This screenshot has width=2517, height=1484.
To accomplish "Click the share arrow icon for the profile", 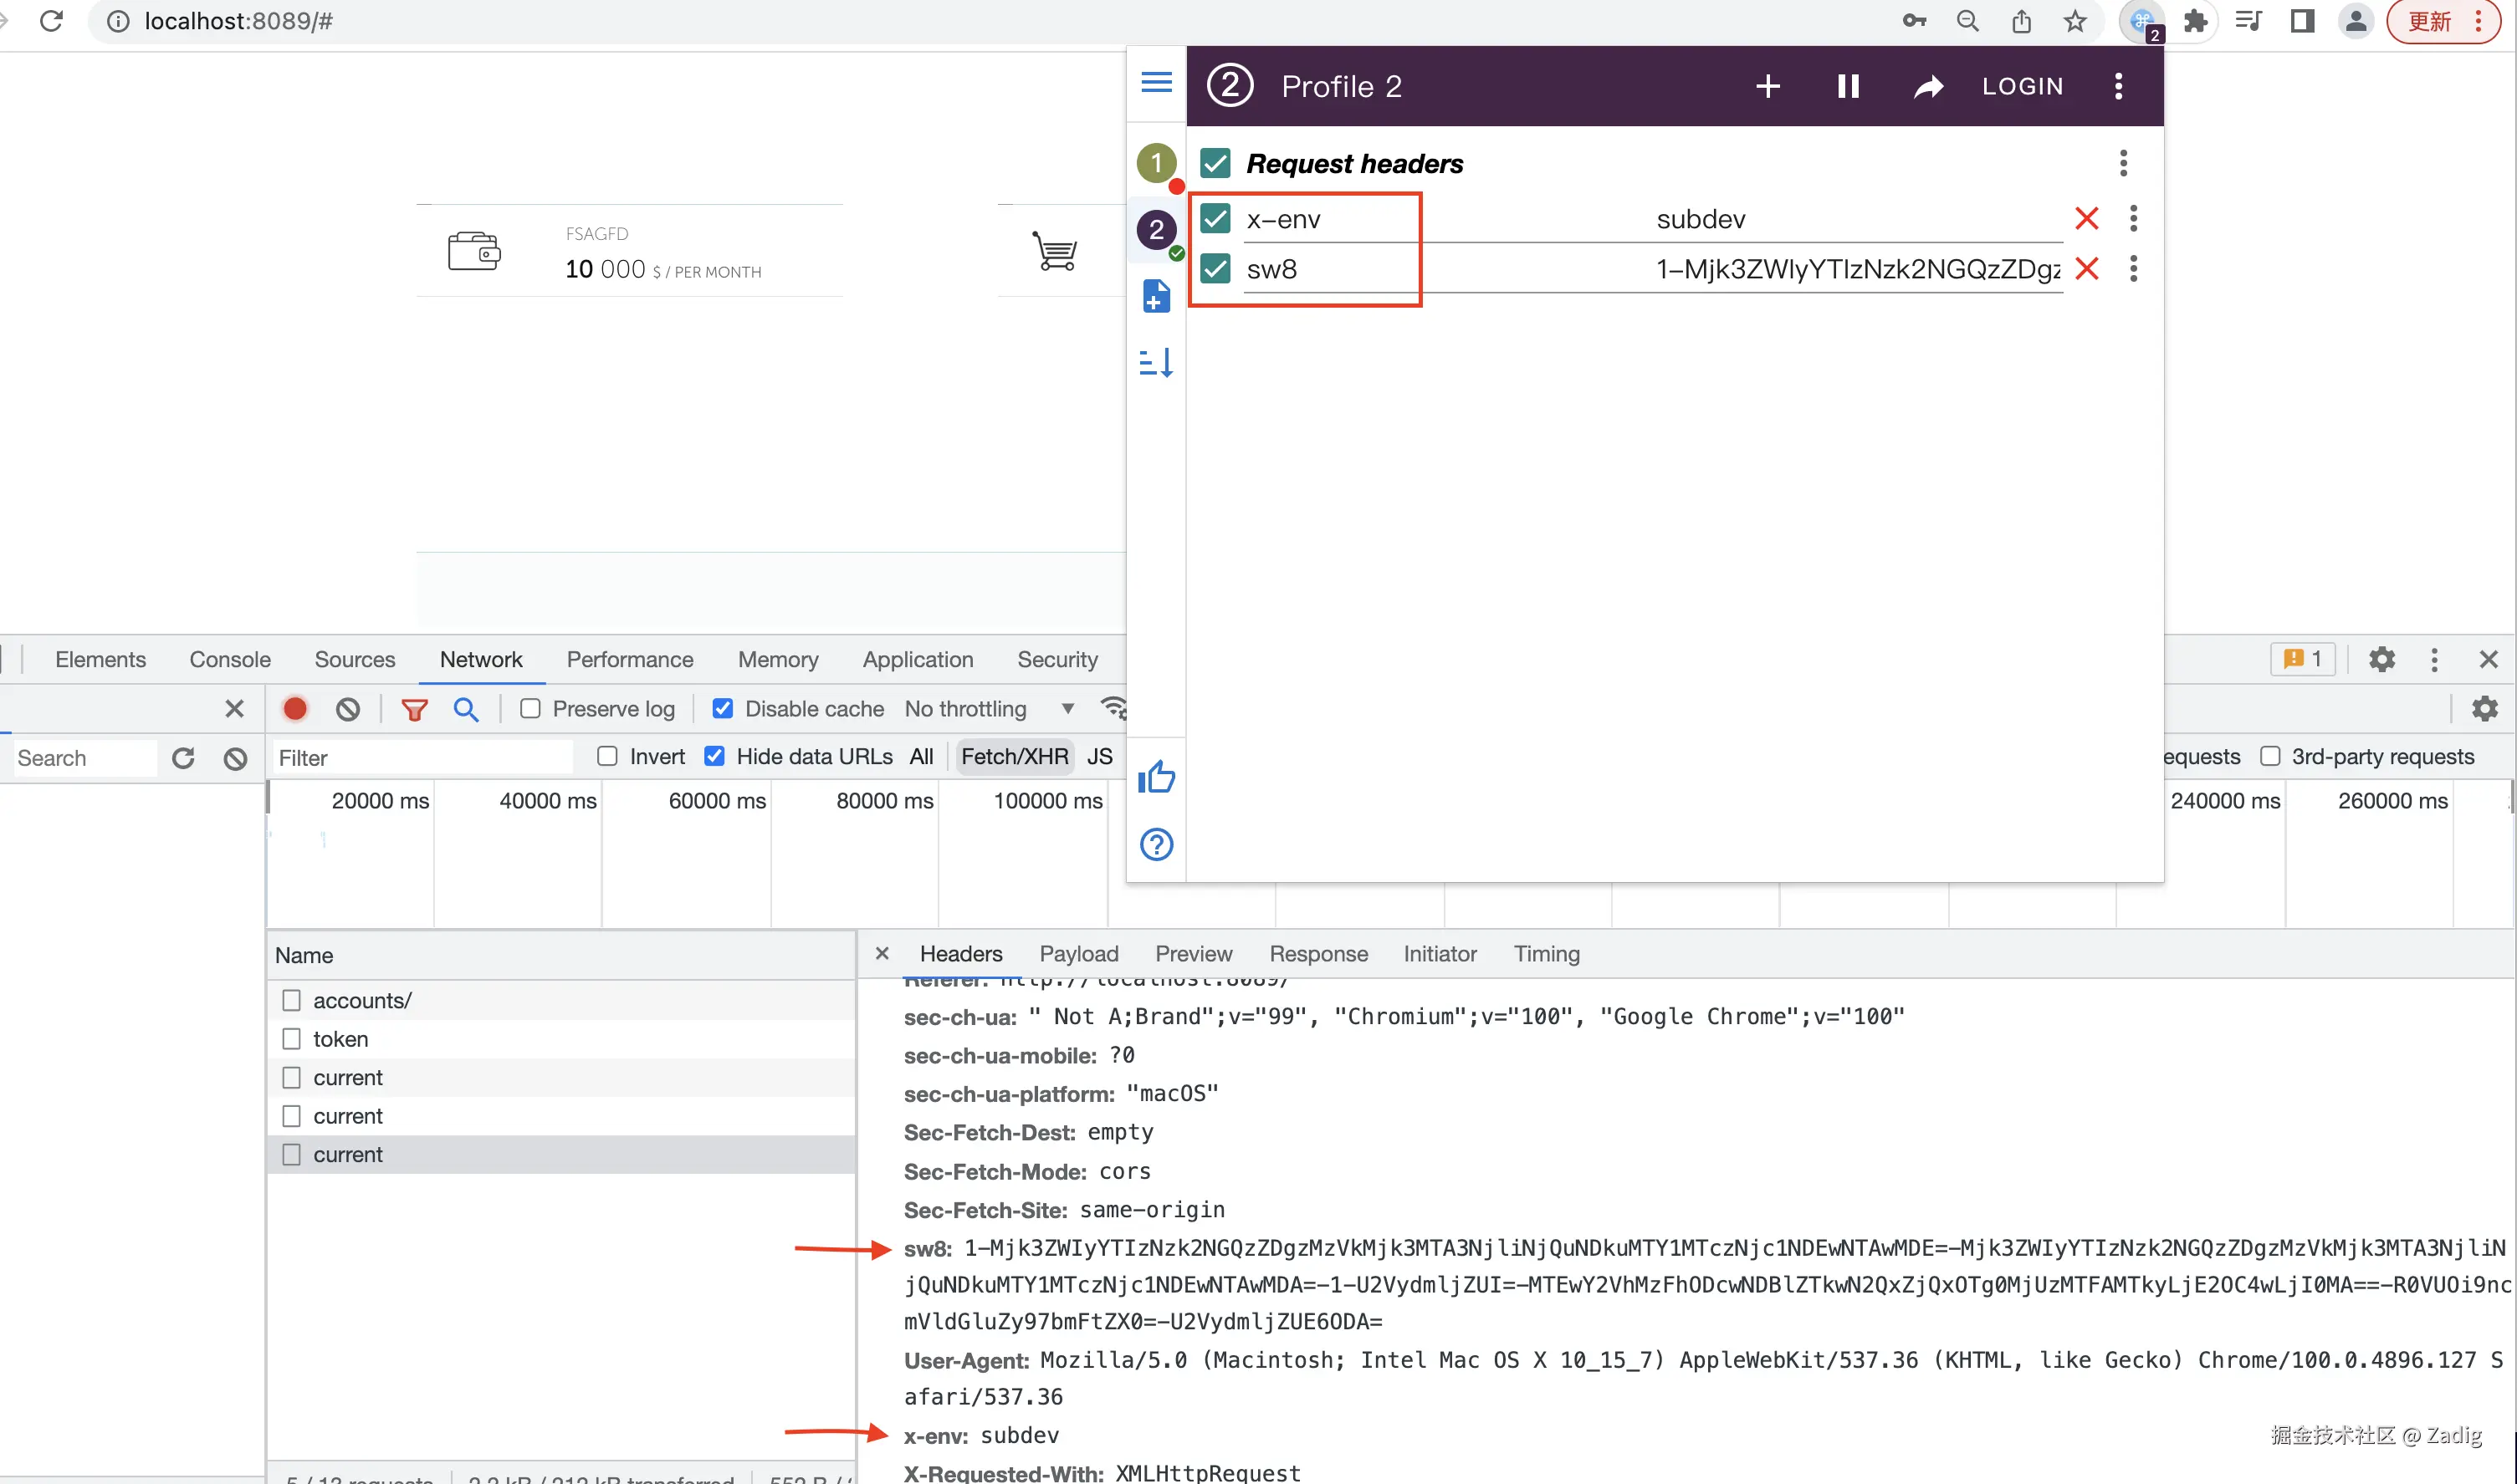I will (x=1928, y=87).
